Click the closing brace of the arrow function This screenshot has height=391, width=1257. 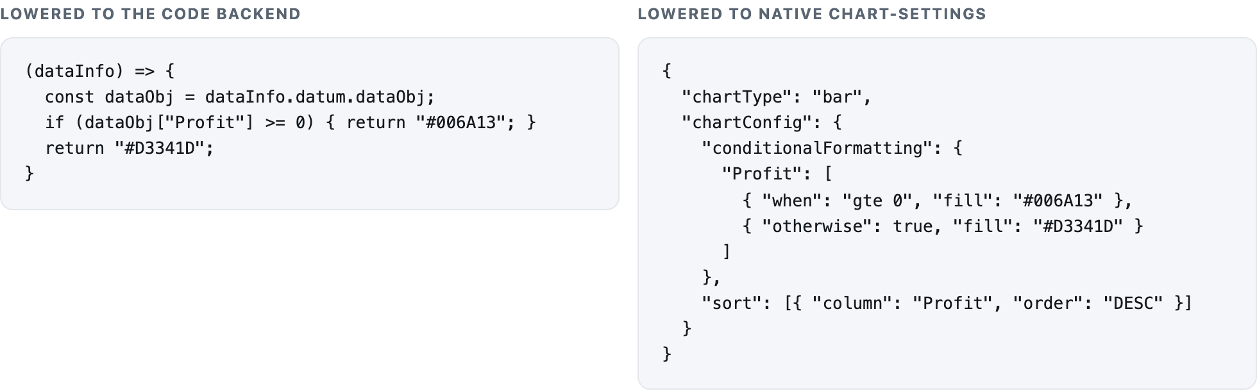[x=30, y=173]
